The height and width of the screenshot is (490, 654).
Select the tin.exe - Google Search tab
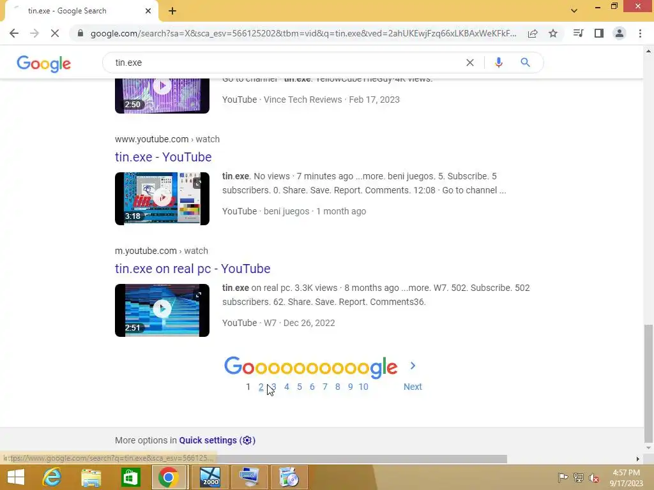(81, 11)
